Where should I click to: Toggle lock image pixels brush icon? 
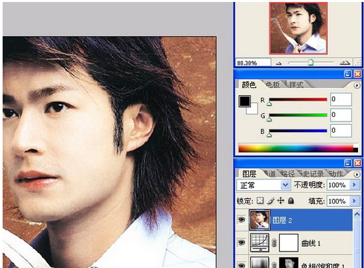tap(271, 201)
